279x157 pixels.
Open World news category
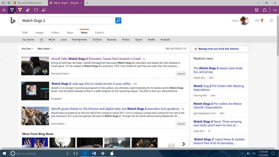point(52,40)
